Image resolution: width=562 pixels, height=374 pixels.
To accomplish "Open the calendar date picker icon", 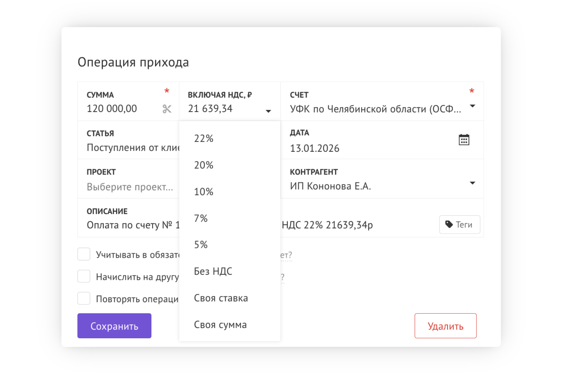I will click(464, 140).
